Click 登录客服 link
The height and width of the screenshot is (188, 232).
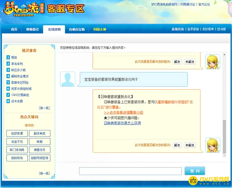193,29
